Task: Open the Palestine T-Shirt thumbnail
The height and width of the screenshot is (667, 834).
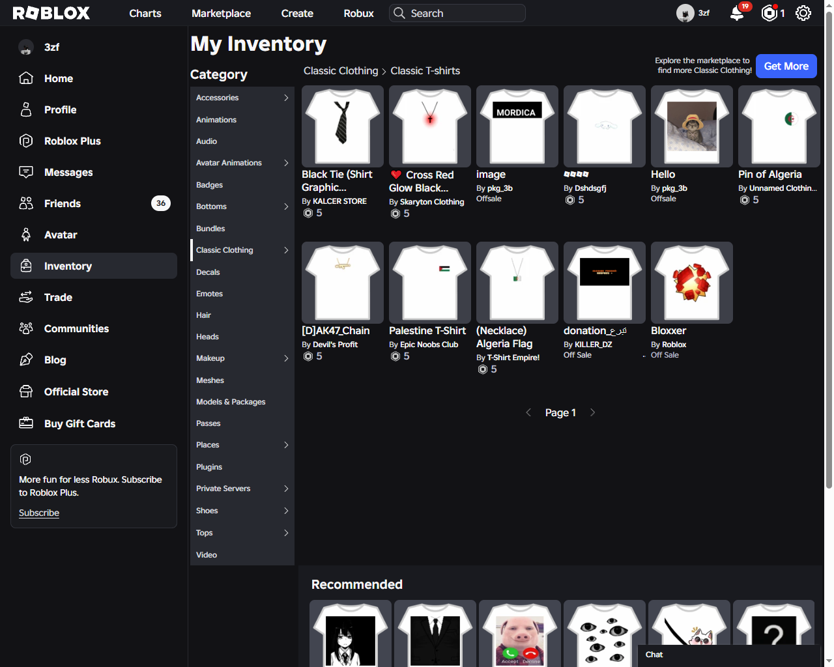Action: point(430,283)
